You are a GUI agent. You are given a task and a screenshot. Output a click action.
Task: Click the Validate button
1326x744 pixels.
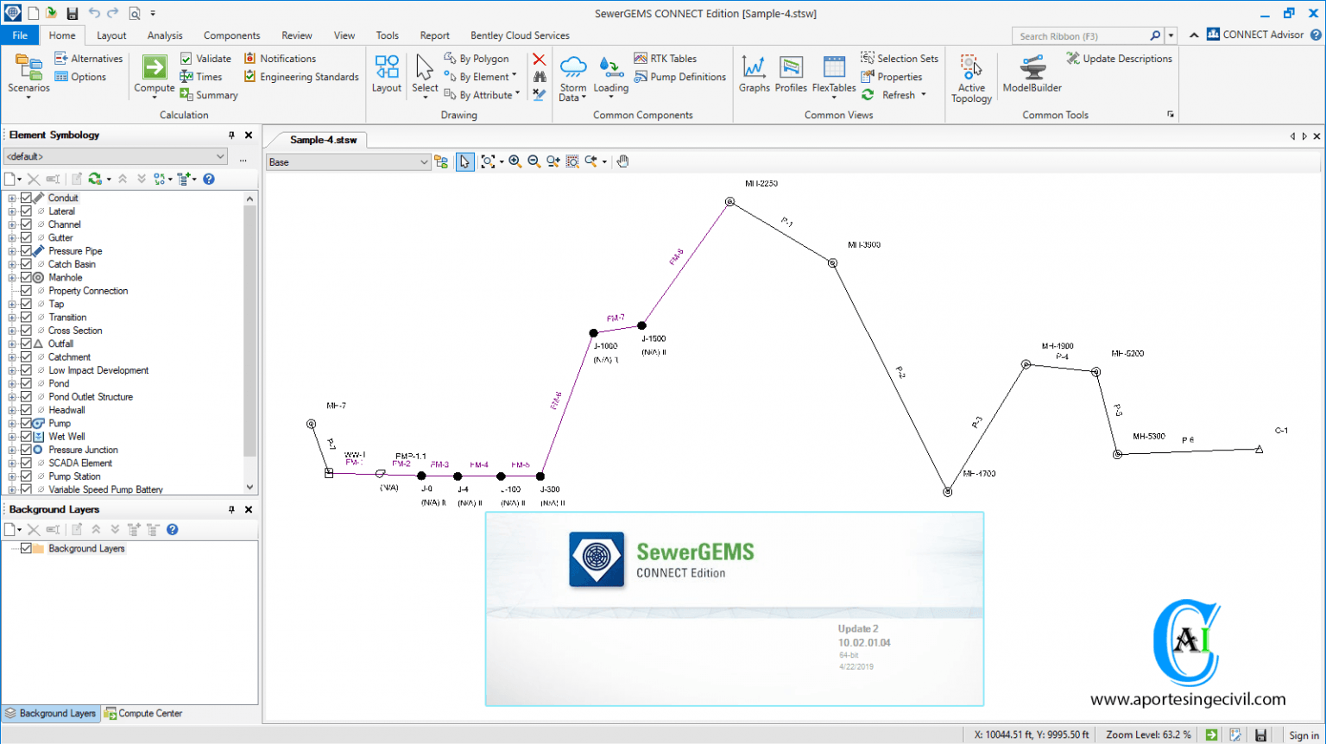pos(205,59)
